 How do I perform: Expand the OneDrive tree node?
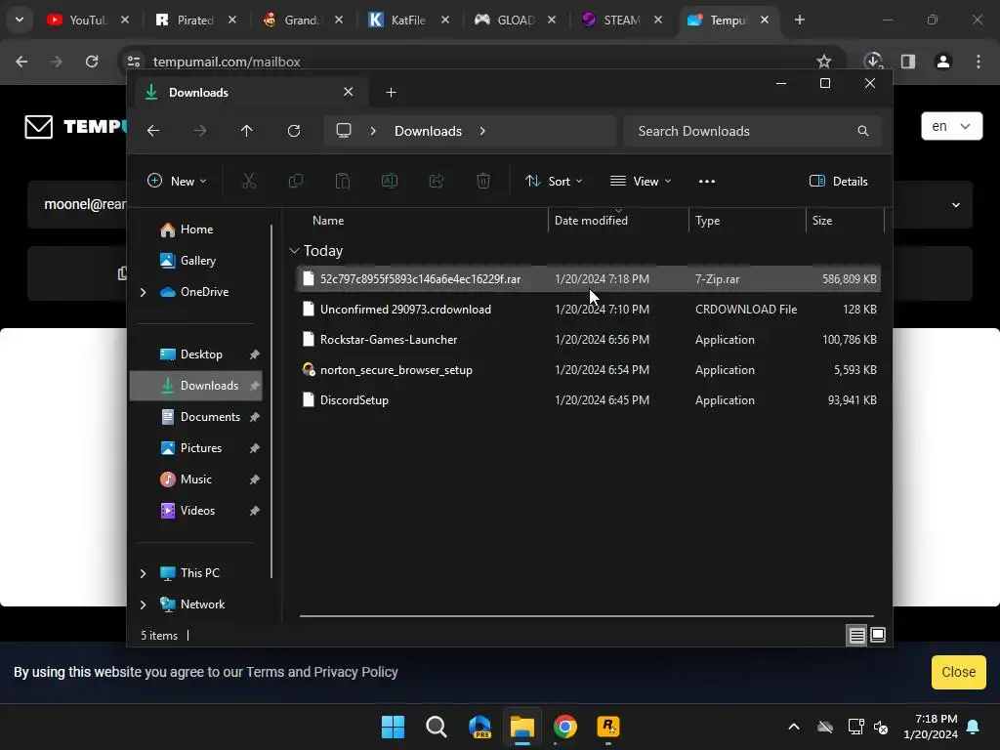[x=143, y=292]
